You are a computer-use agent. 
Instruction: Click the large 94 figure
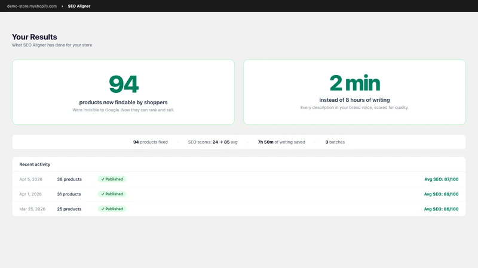[124, 84]
